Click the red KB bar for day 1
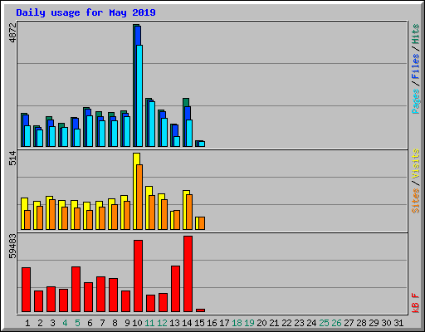425x332 pixels. pos(26,290)
